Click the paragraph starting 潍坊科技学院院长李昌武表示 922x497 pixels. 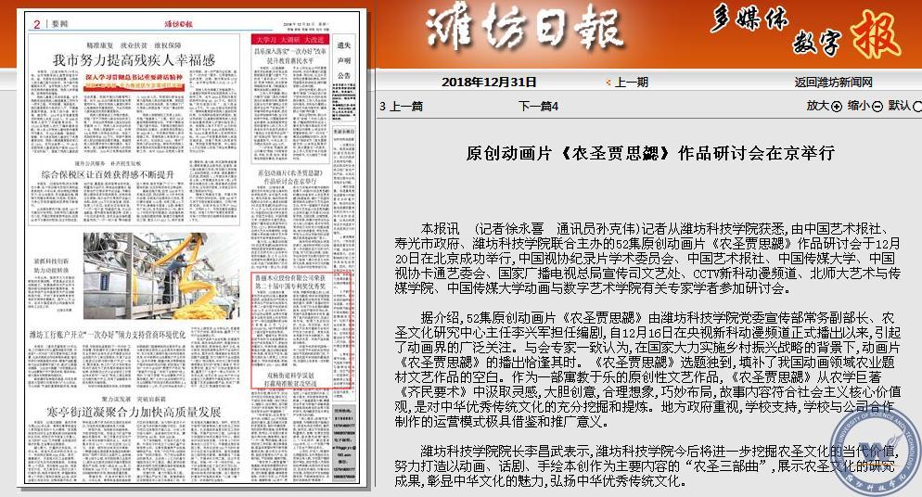(x=647, y=465)
